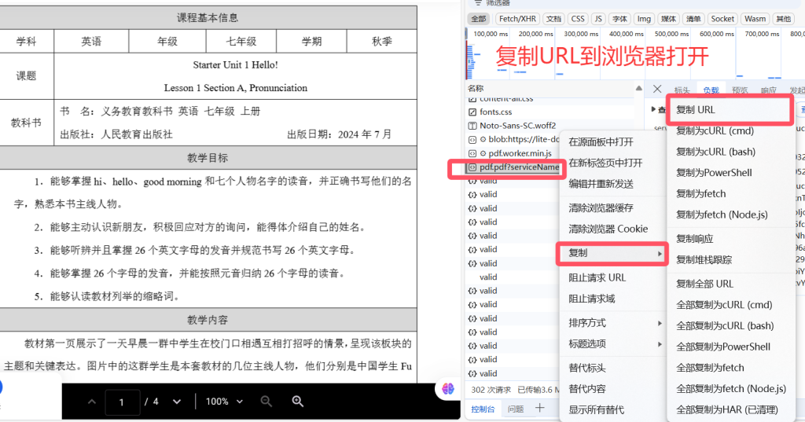Go to next page in PDF viewer
This screenshot has width=805, height=422.
[177, 402]
